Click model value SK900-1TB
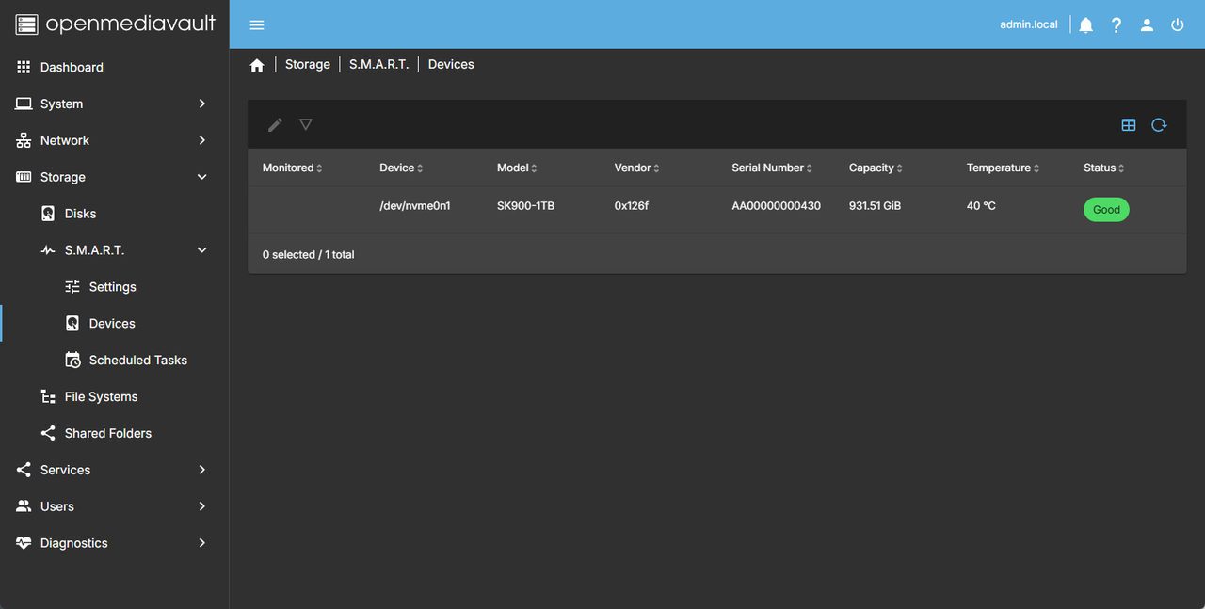Image resolution: width=1205 pixels, height=609 pixels. coord(525,205)
